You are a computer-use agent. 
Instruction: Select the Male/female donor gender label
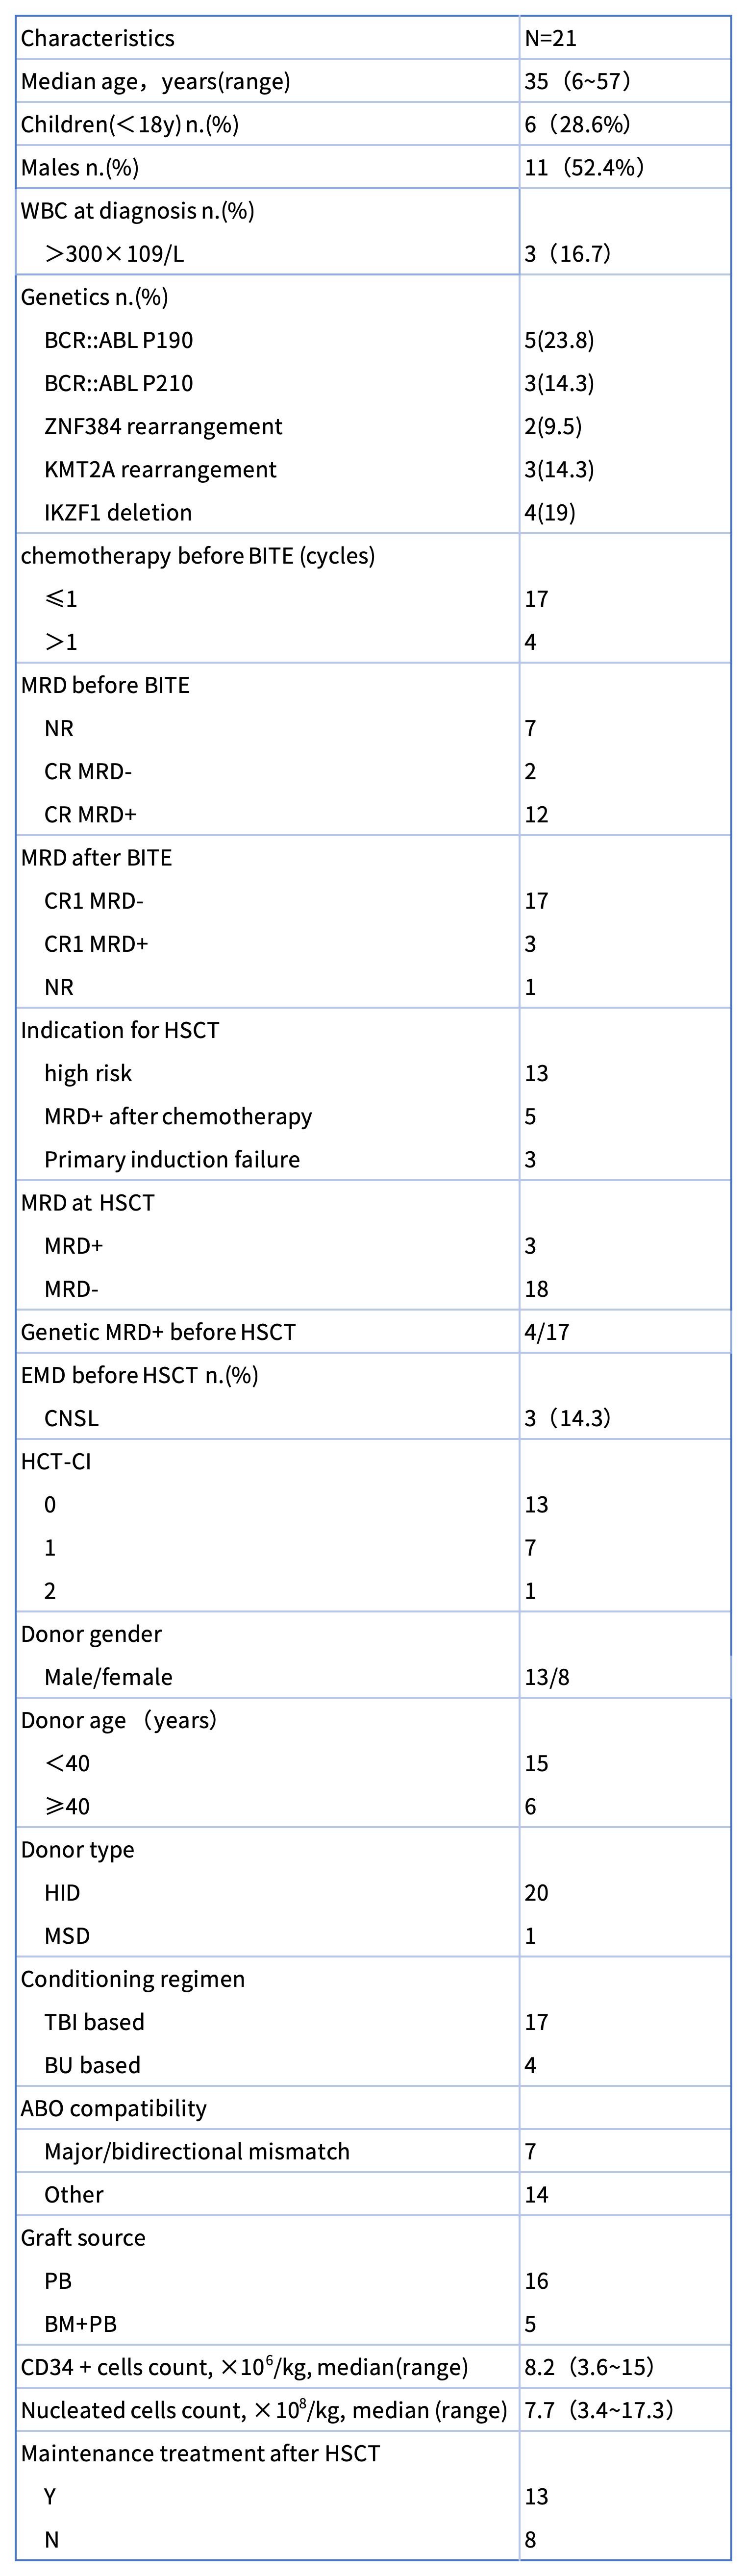coord(108,1677)
